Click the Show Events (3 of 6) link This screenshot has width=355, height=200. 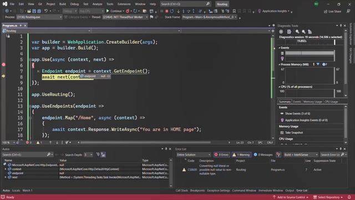click(x=297, y=113)
